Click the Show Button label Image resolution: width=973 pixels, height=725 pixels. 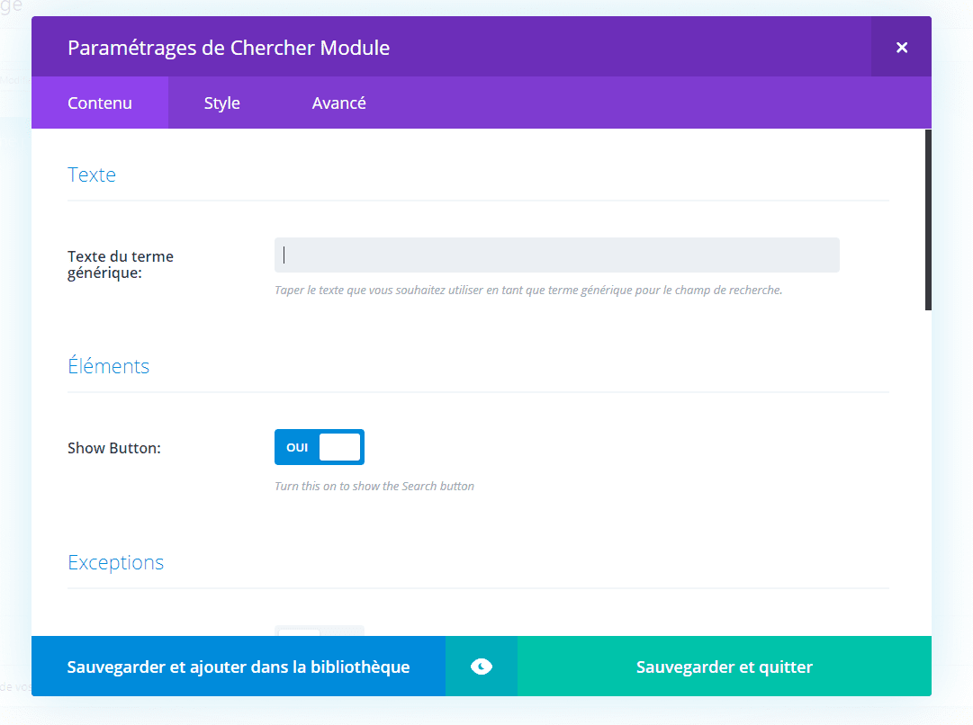coord(113,447)
